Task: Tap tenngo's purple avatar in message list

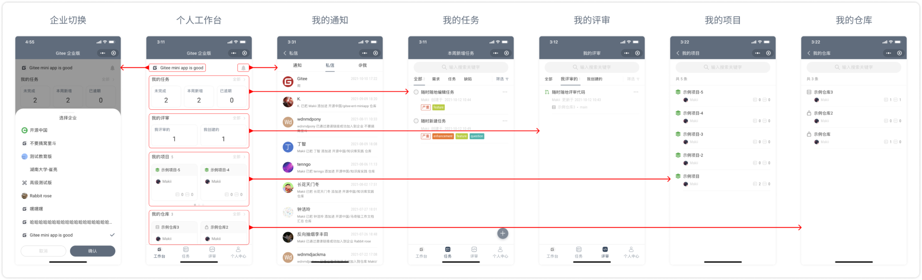Action: click(x=288, y=167)
